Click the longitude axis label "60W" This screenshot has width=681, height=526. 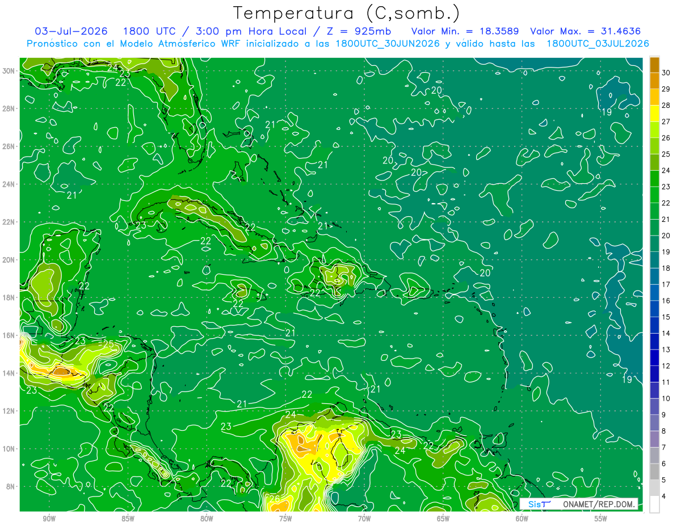522,519
